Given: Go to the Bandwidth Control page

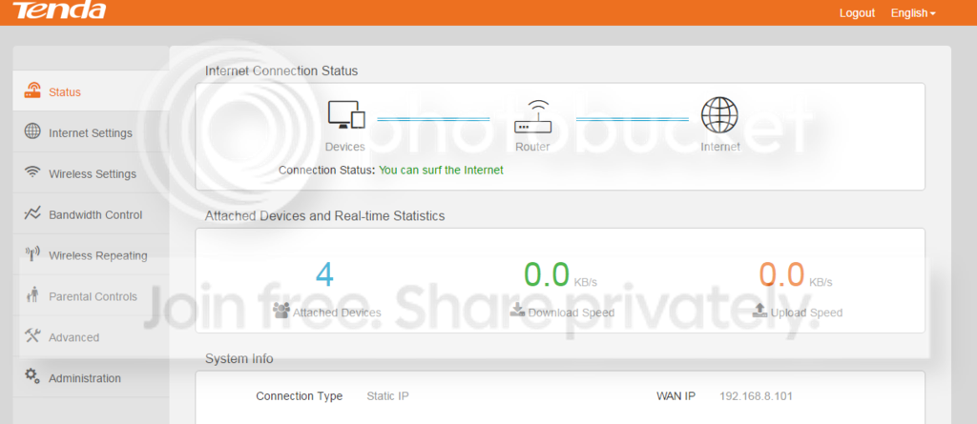Looking at the screenshot, I should coord(91,213).
